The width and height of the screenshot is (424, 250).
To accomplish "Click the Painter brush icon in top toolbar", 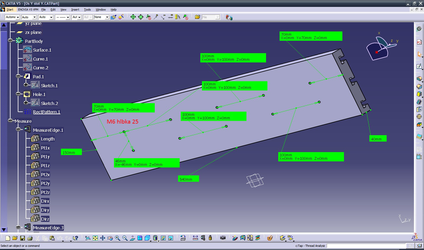I will [x=113, y=17].
